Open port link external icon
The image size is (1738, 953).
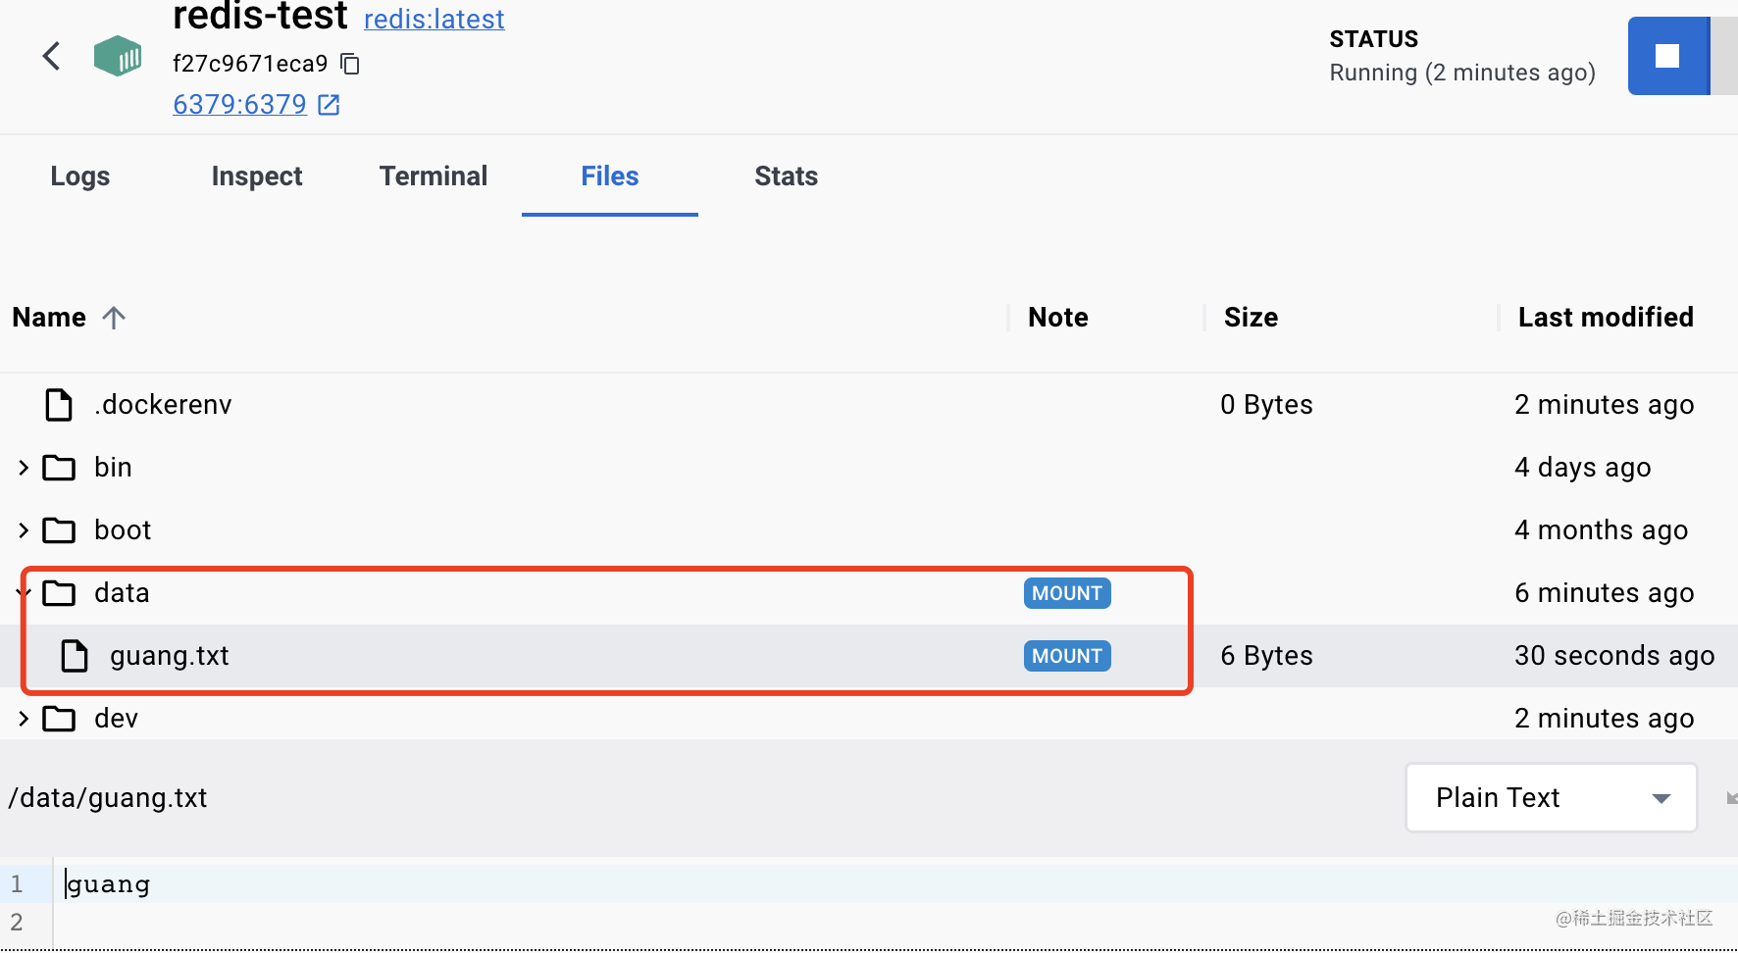329,105
